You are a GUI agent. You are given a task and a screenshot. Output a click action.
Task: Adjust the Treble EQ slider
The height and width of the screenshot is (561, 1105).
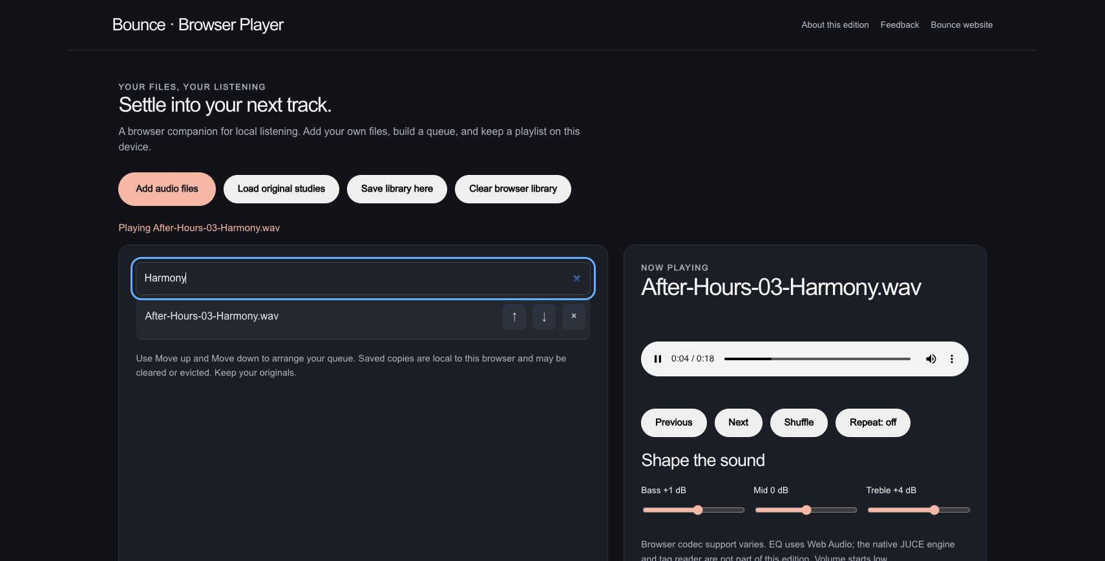point(918,510)
